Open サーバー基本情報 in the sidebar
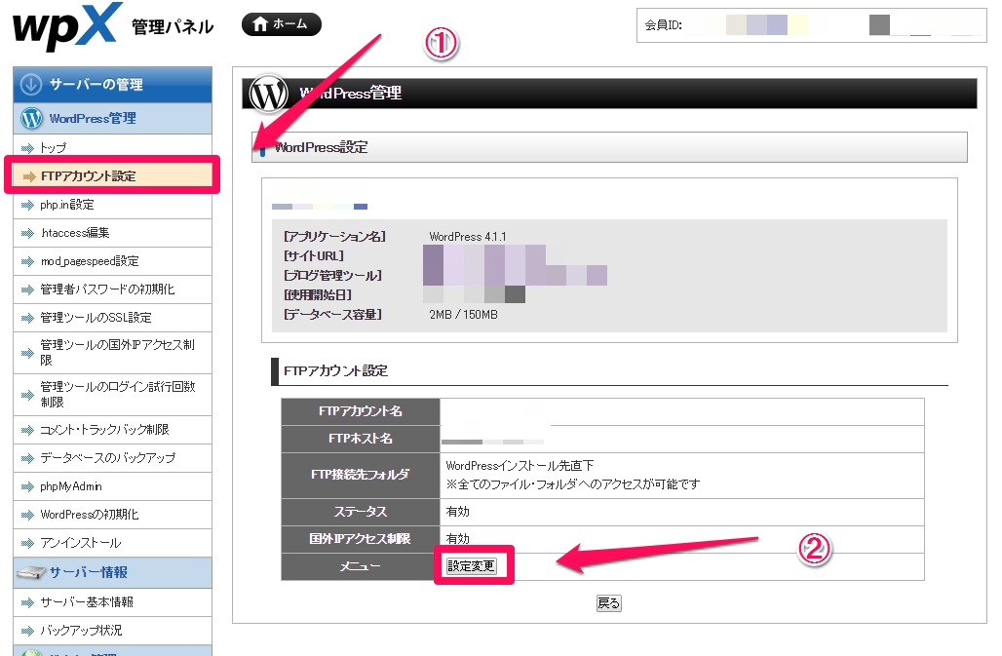 (112, 601)
